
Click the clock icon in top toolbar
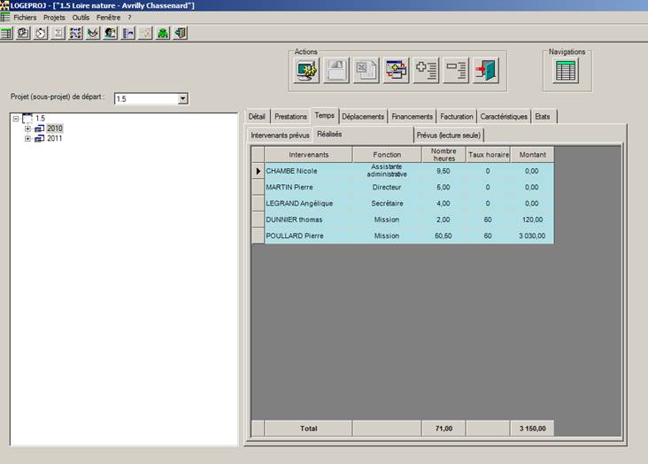pos(41,33)
